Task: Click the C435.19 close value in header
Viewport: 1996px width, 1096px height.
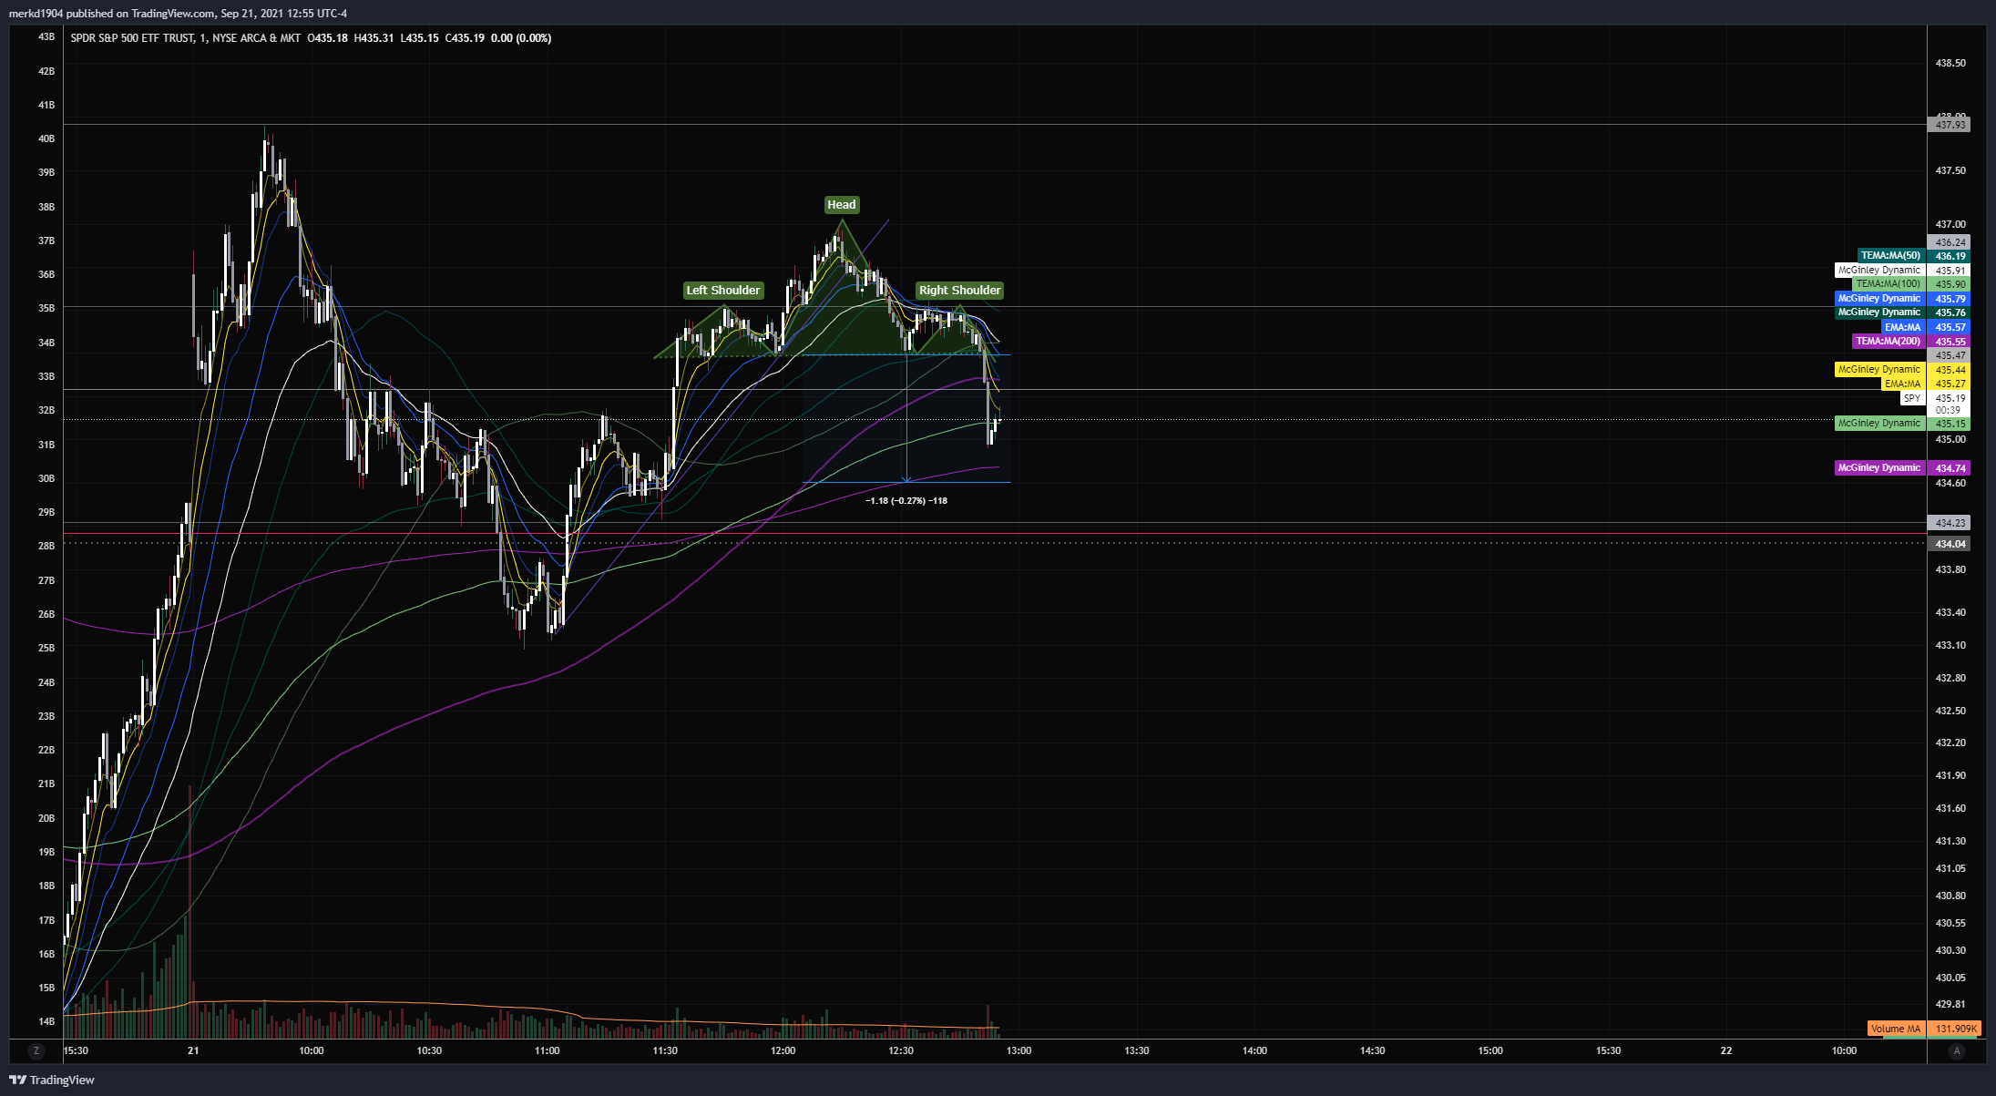Action: pos(465,38)
